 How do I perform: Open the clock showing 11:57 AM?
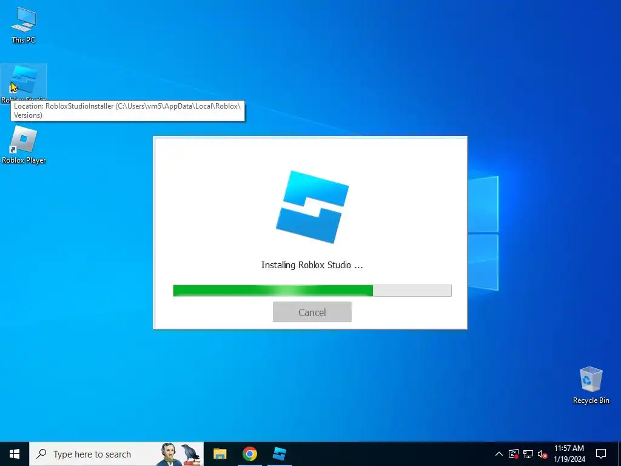click(569, 454)
